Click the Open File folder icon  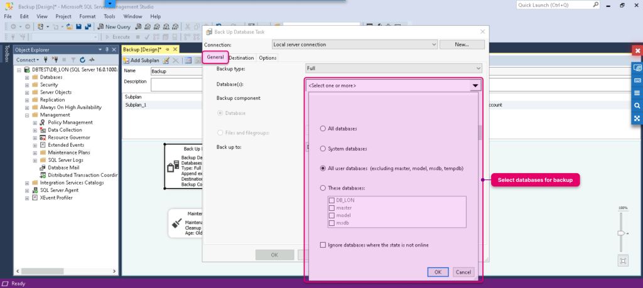69,26
